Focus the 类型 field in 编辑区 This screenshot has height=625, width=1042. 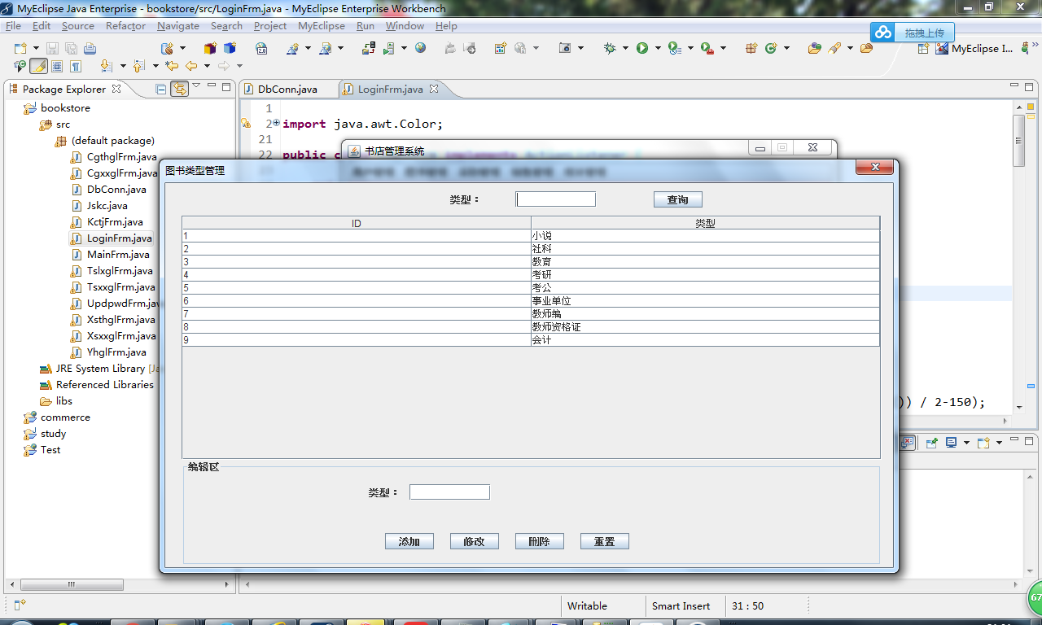click(x=449, y=492)
